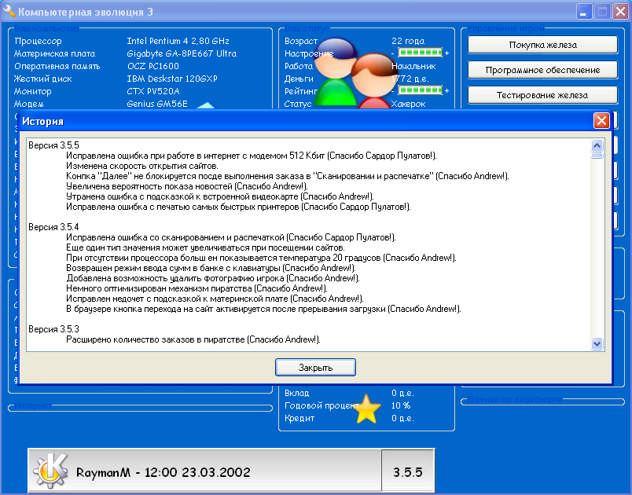The image size is (632, 495).
Task: Click IBM Deskstar 120GXP hard disk value
Action: click(x=172, y=79)
